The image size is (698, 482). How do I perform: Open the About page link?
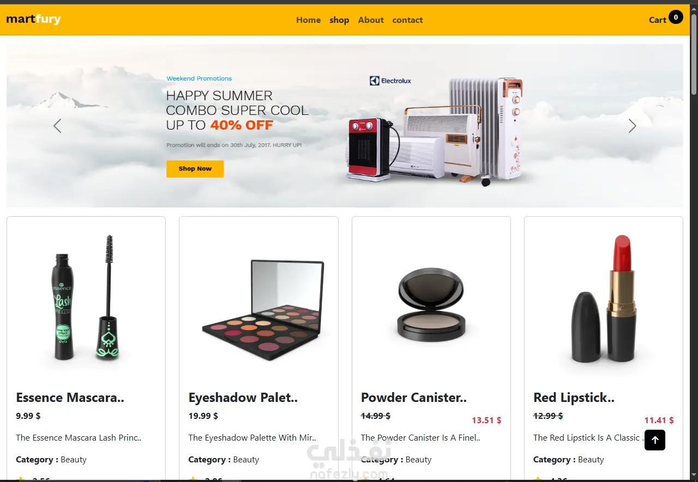[371, 20]
